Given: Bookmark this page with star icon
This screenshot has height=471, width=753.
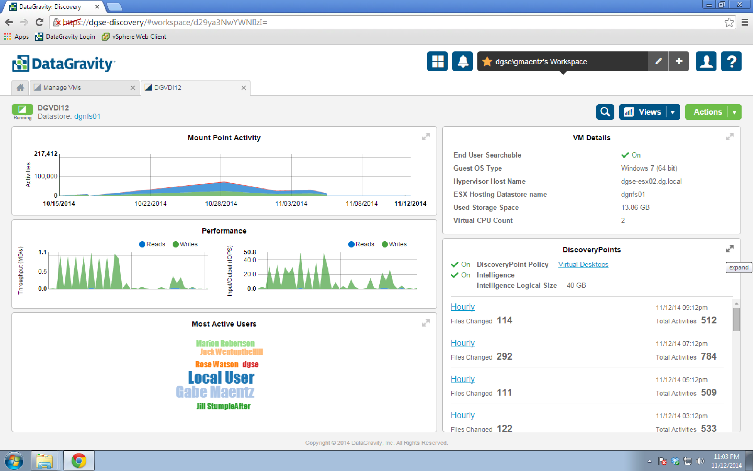Looking at the screenshot, I should (x=729, y=22).
